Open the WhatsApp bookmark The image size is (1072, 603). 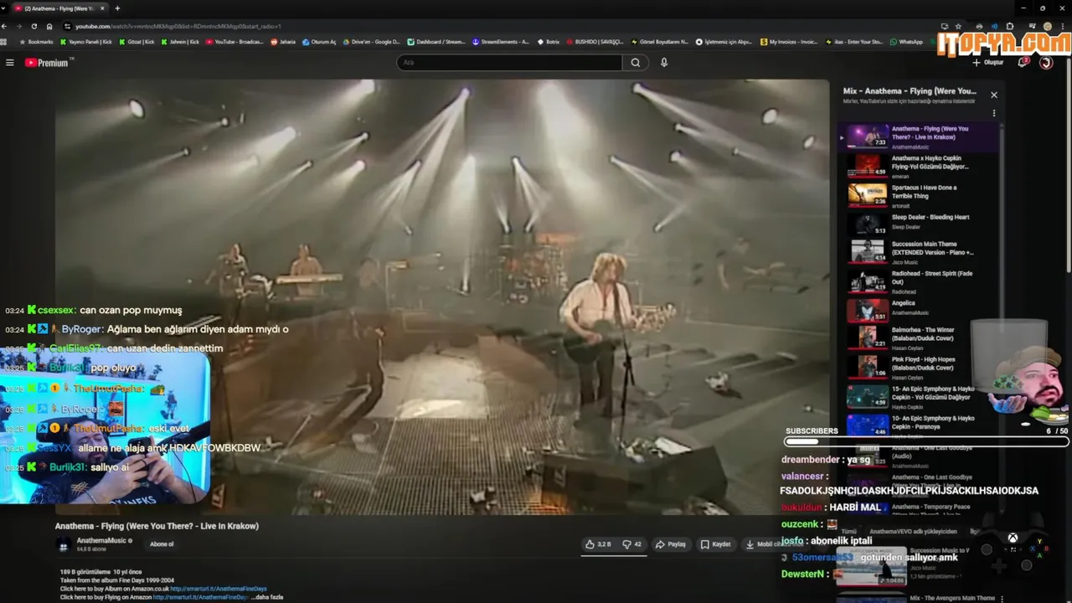[907, 42]
